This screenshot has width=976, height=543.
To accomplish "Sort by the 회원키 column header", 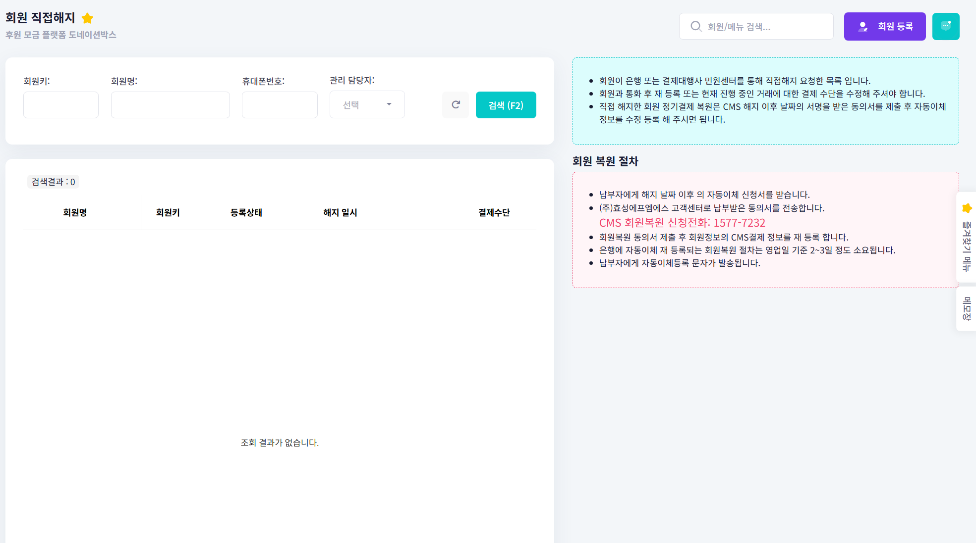I will pos(168,212).
